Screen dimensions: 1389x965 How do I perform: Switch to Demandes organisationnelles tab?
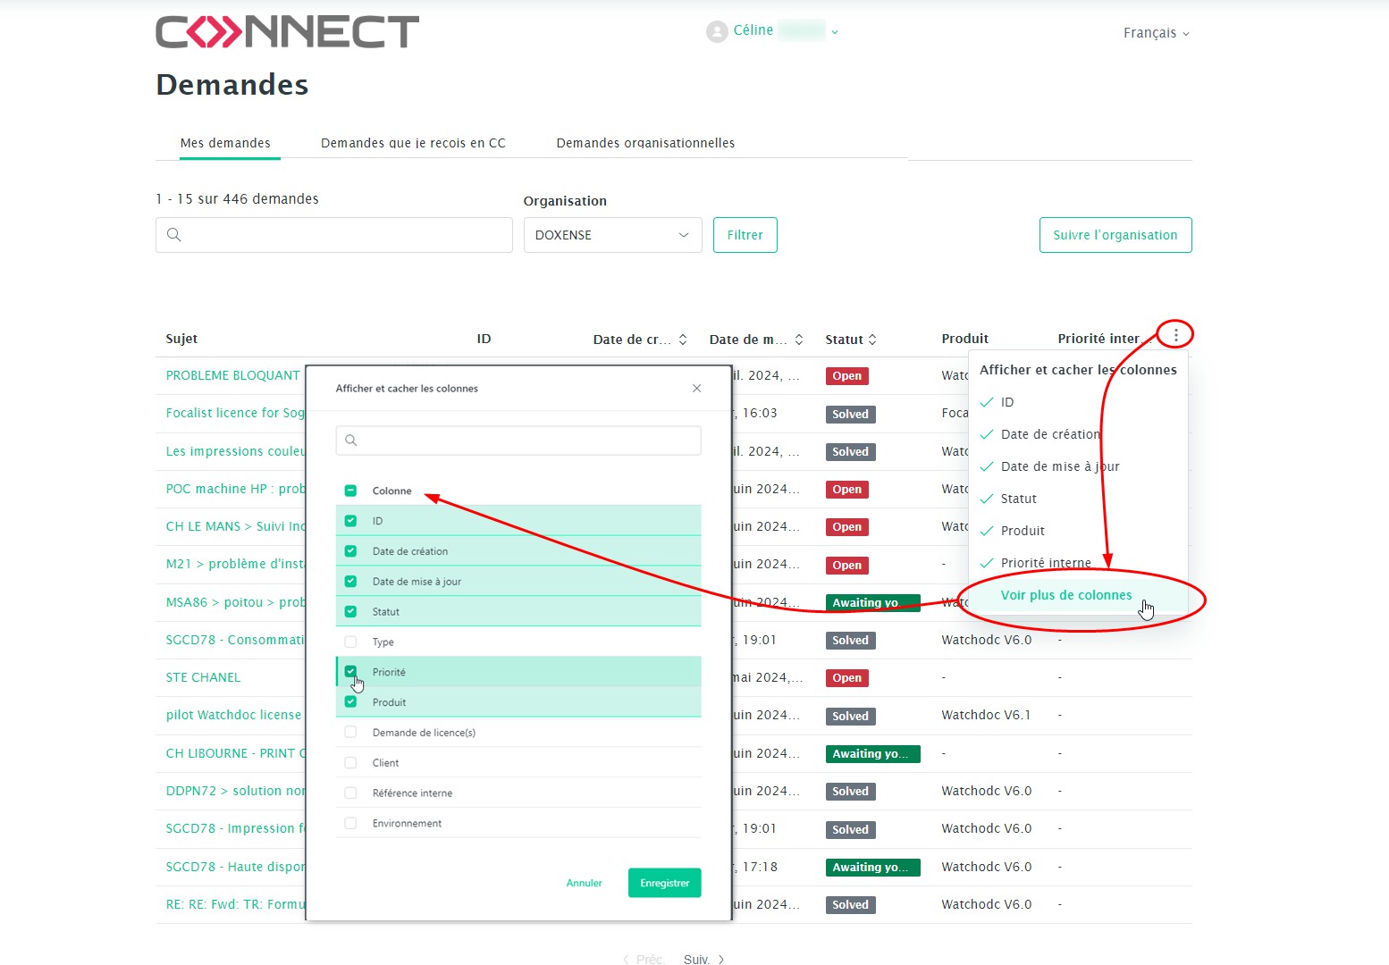[645, 143]
